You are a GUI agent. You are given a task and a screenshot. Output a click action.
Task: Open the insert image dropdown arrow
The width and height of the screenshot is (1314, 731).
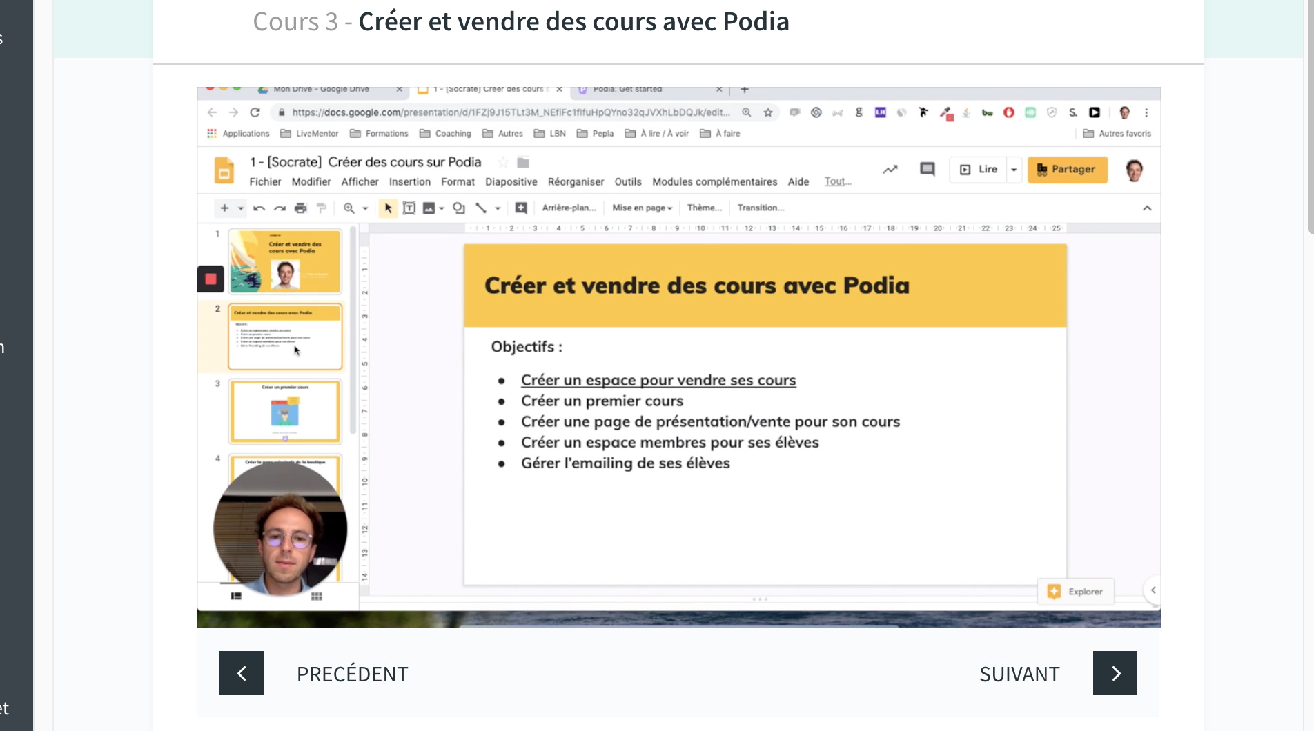pyautogui.click(x=442, y=208)
